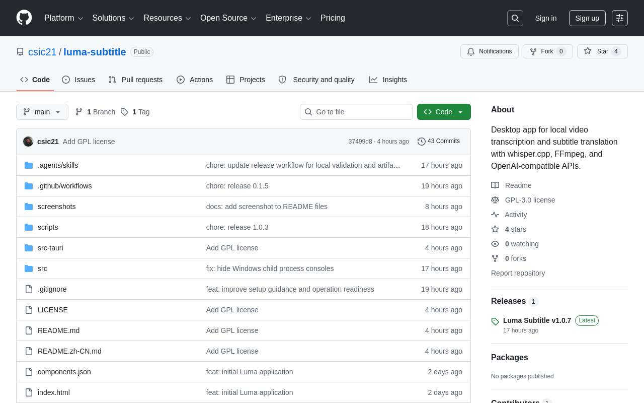
Task: Star the luma-subtitle repository
Action: (x=602, y=51)
